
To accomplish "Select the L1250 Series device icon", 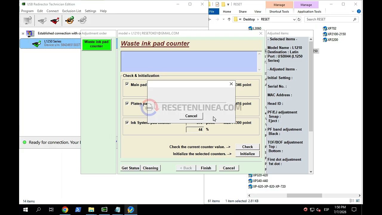I will 37,44.
